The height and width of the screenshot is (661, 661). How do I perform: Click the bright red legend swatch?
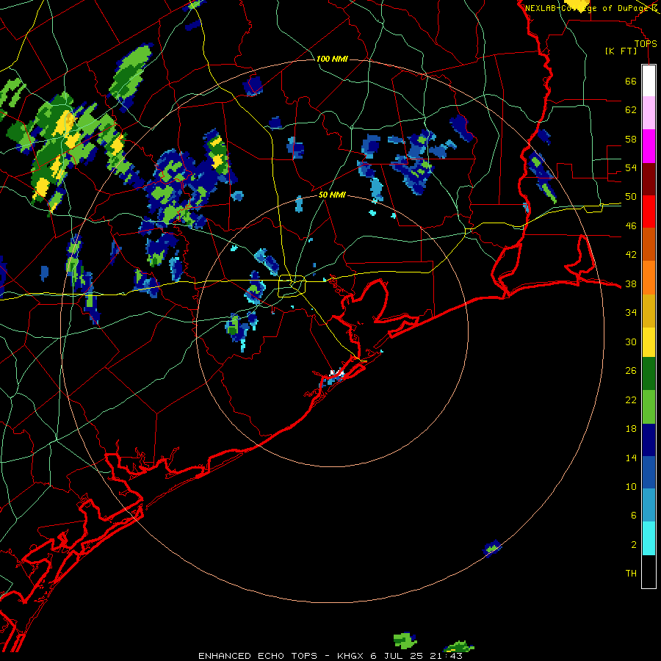(649, 212)
